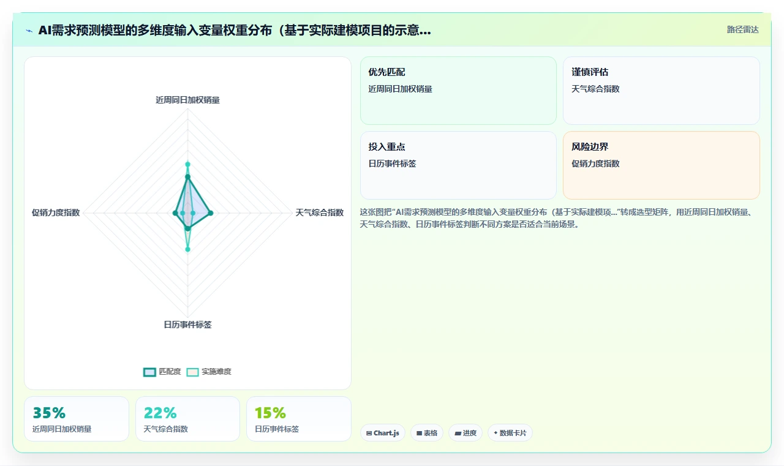
Task: Click the 35% 近周同日加权销量 stat card
Action: click(x=77, y=419)
